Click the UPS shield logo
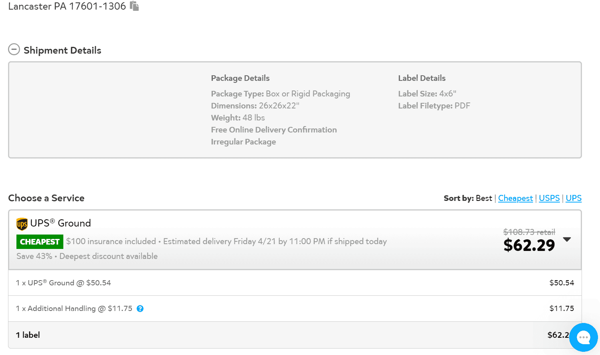Screen dimensions: 600x355 pos(22,224)
